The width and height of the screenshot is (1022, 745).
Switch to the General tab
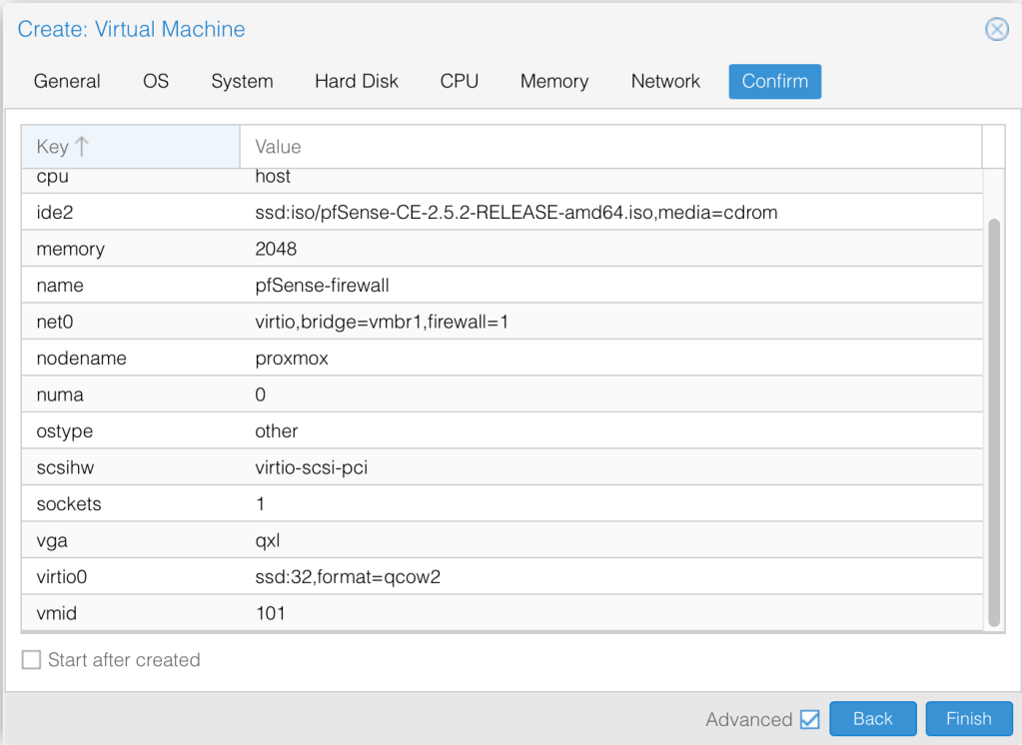(67, 82)
